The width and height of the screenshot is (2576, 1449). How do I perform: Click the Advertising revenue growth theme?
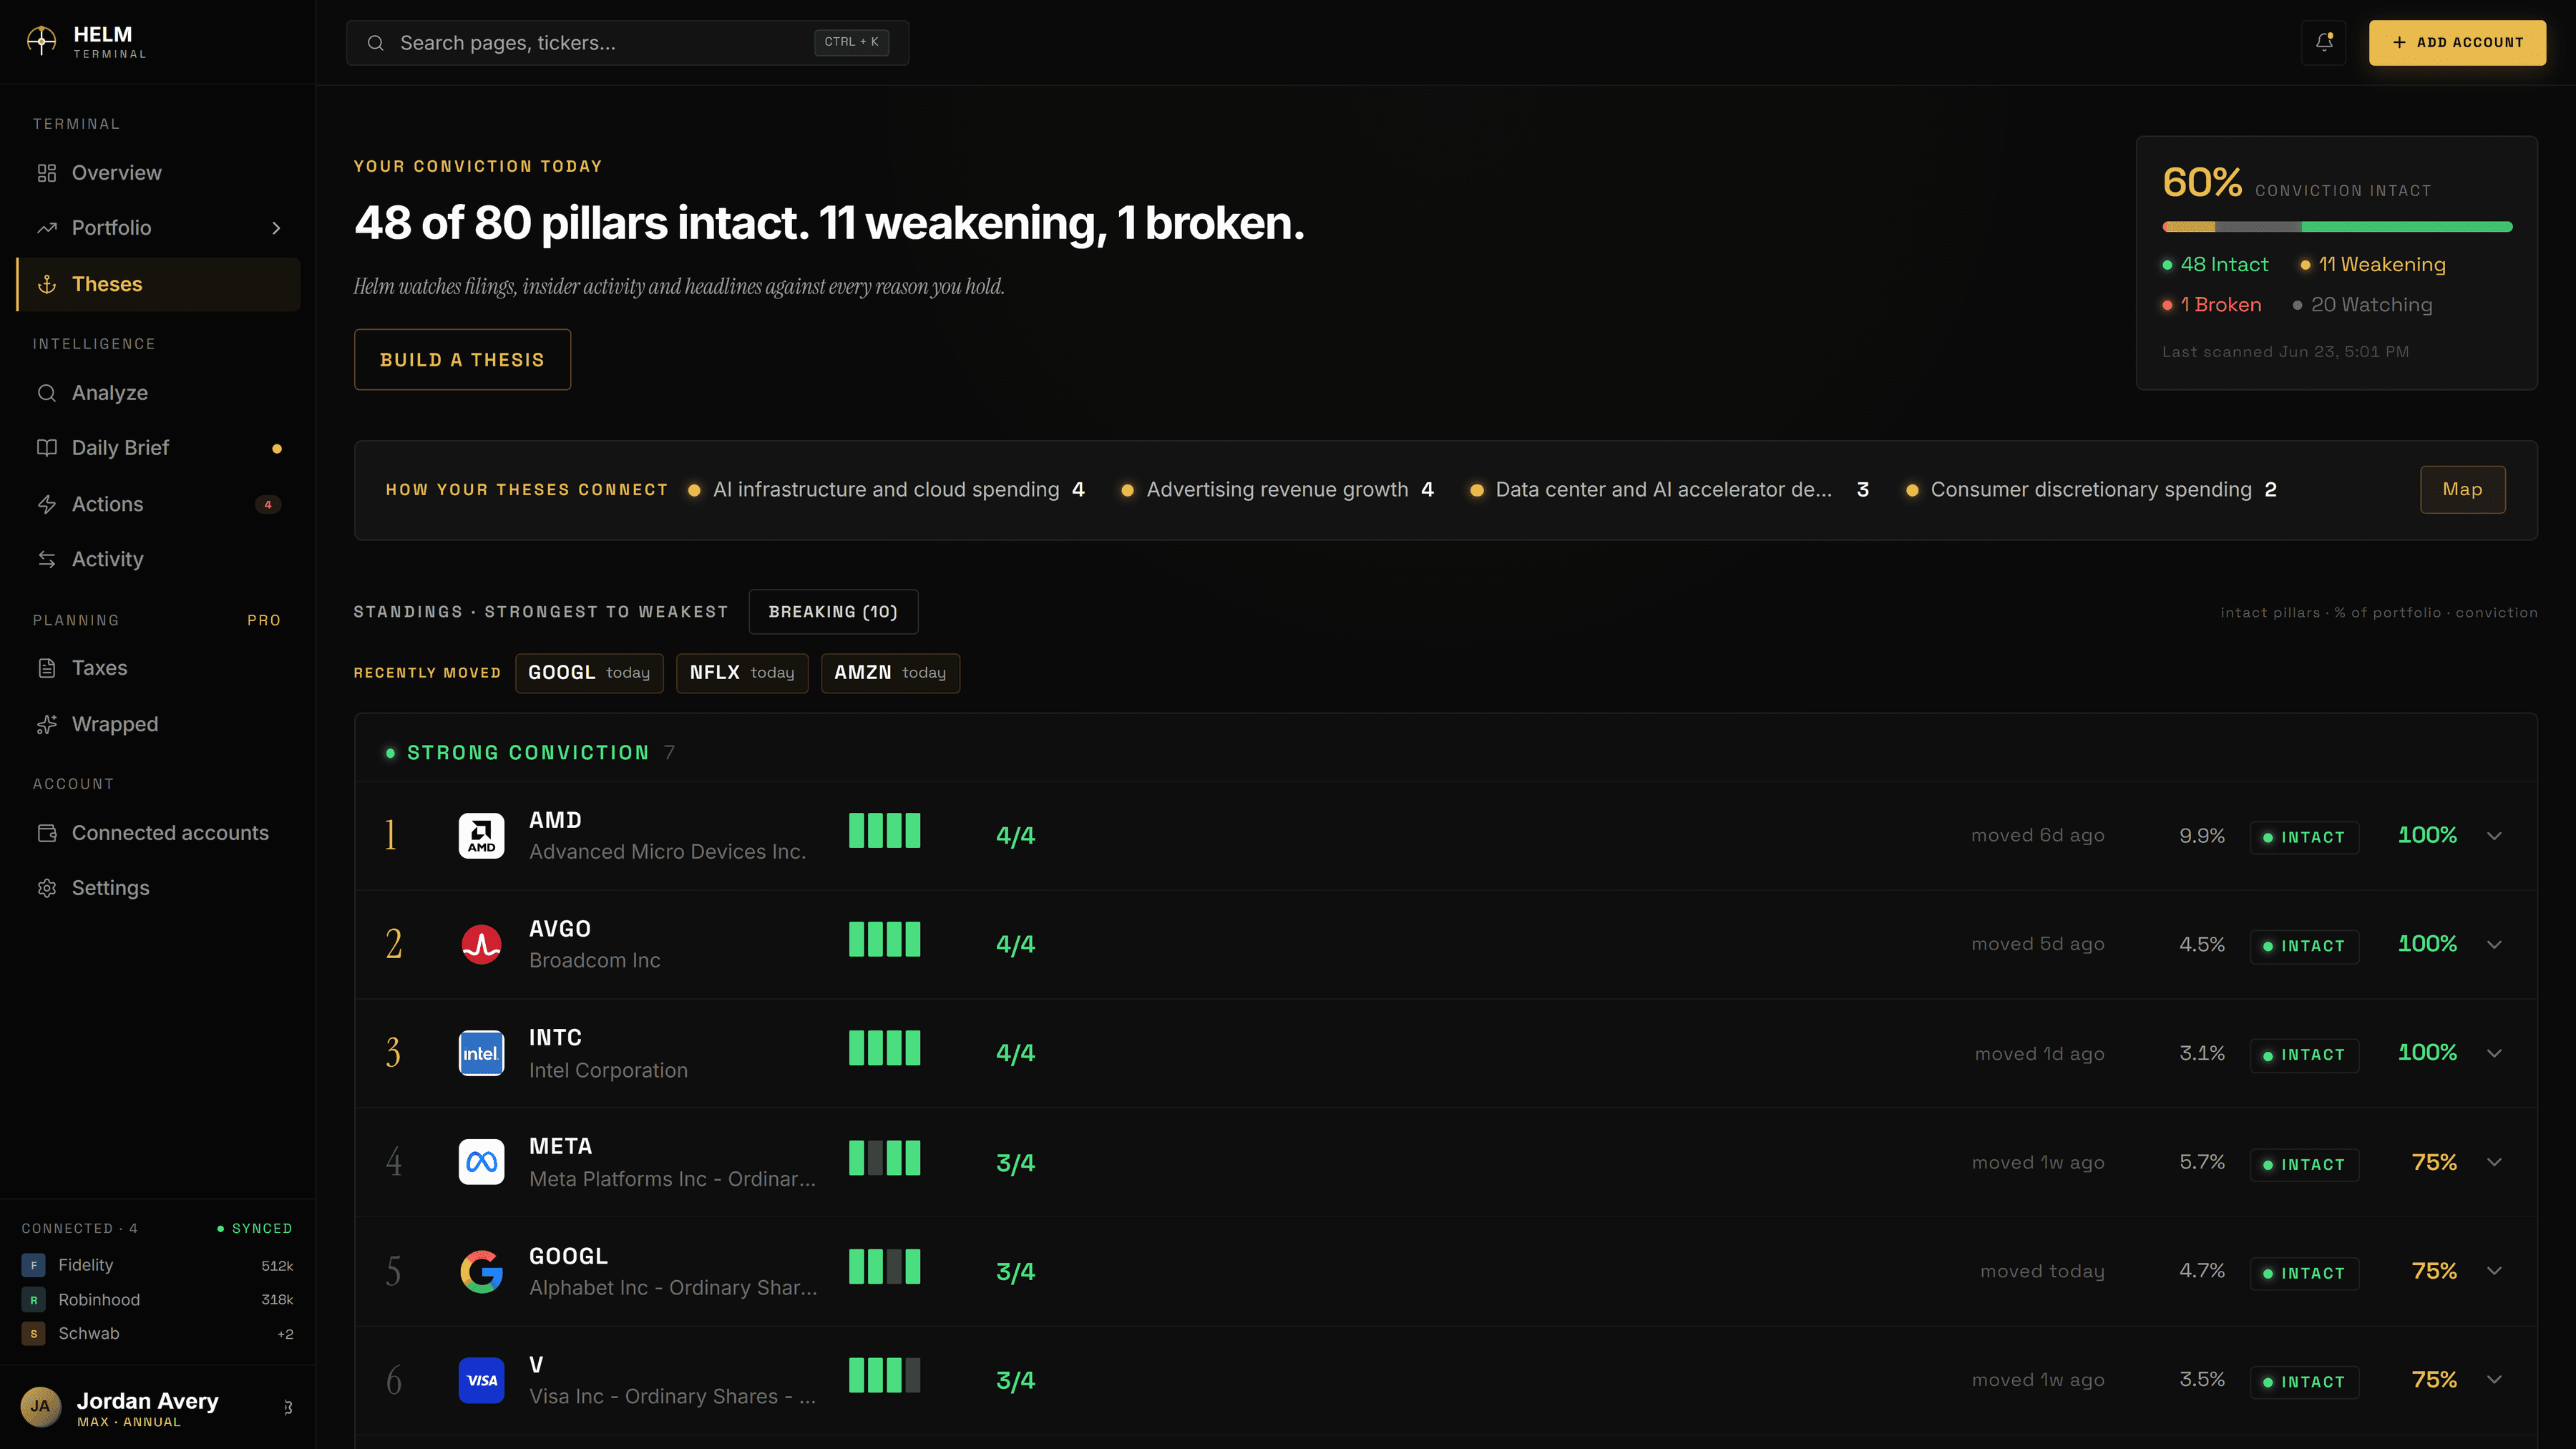pos(1278,490)
